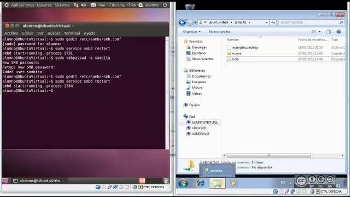Viewport: 350px width, 197px height.
Task: Open the view options dropdown arrow
Action: (319, 32)
